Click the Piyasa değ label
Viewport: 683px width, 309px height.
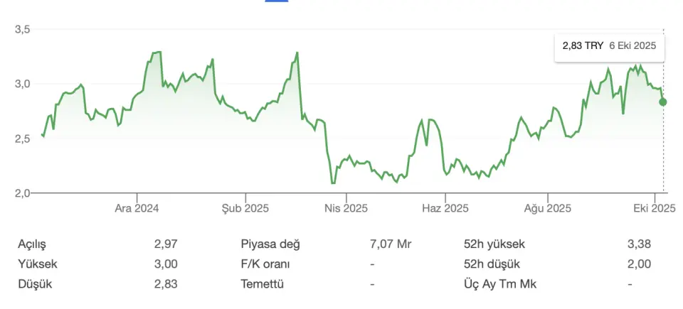point(270,244)
